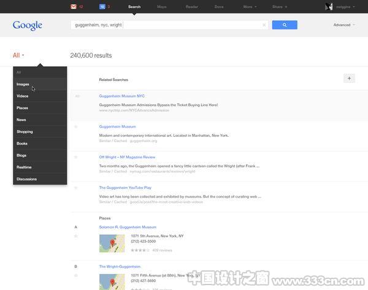Open The Wright-Guggenheim place link
Viewport: 368px width, 290px height.
[x=120, y=267]
